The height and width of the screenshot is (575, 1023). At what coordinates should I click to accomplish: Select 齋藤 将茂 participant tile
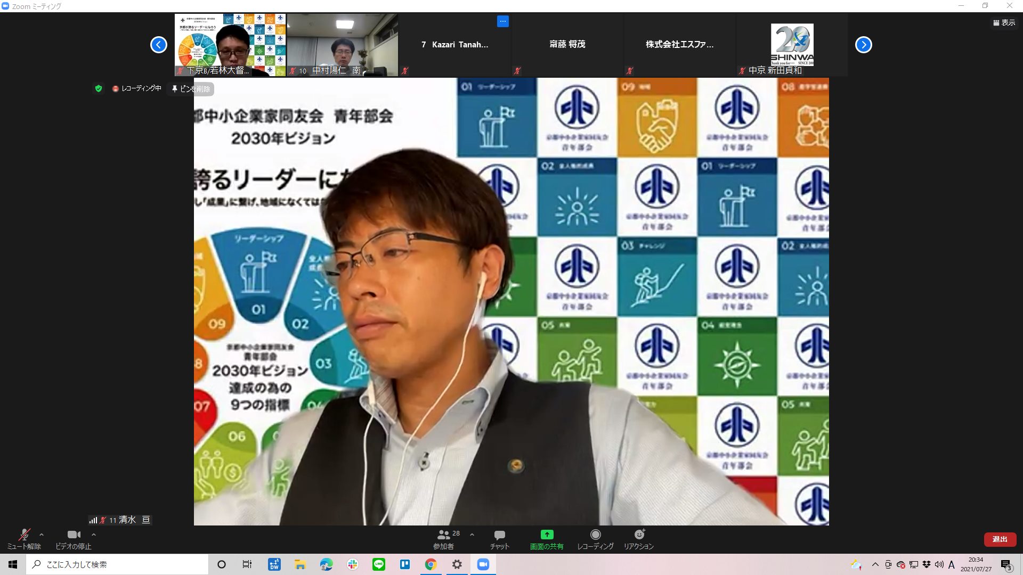tap(567, 45)
